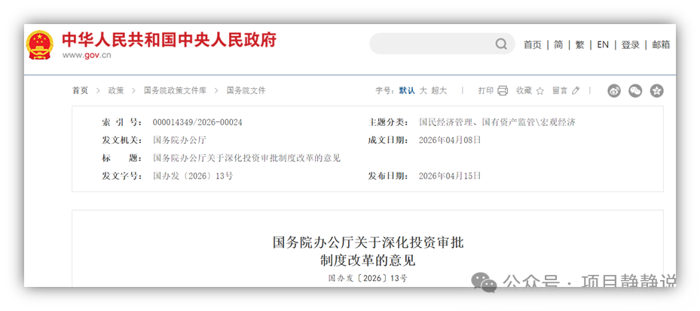Open 国务院政策文件库 breadcrumb
This screenshot has height=311, width=700.
[x=175, y=90]
